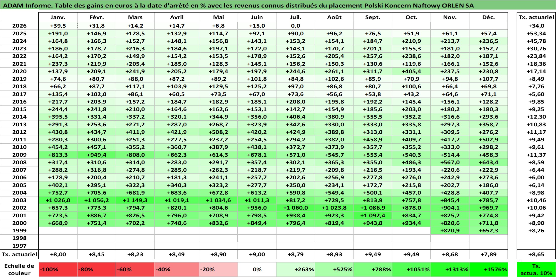The height and width of the screenshot is (277, 556).
Task: Select the +502,9 cell in 2011
Action: pyautogui.click(x=489, y=140)
